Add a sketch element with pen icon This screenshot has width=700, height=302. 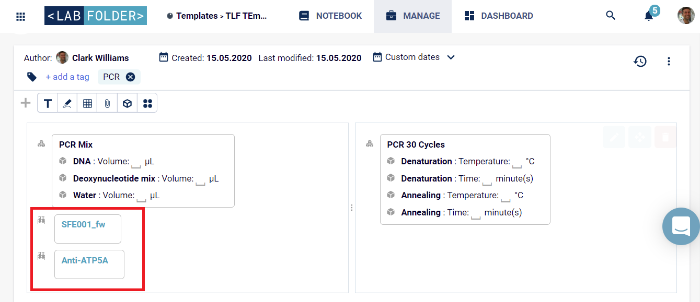67,103
